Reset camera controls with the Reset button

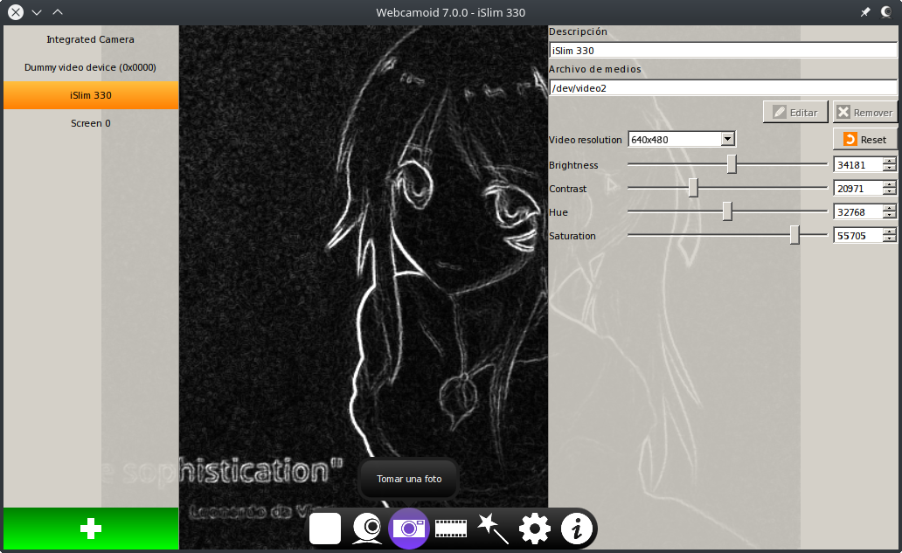(x=864, y=139)
